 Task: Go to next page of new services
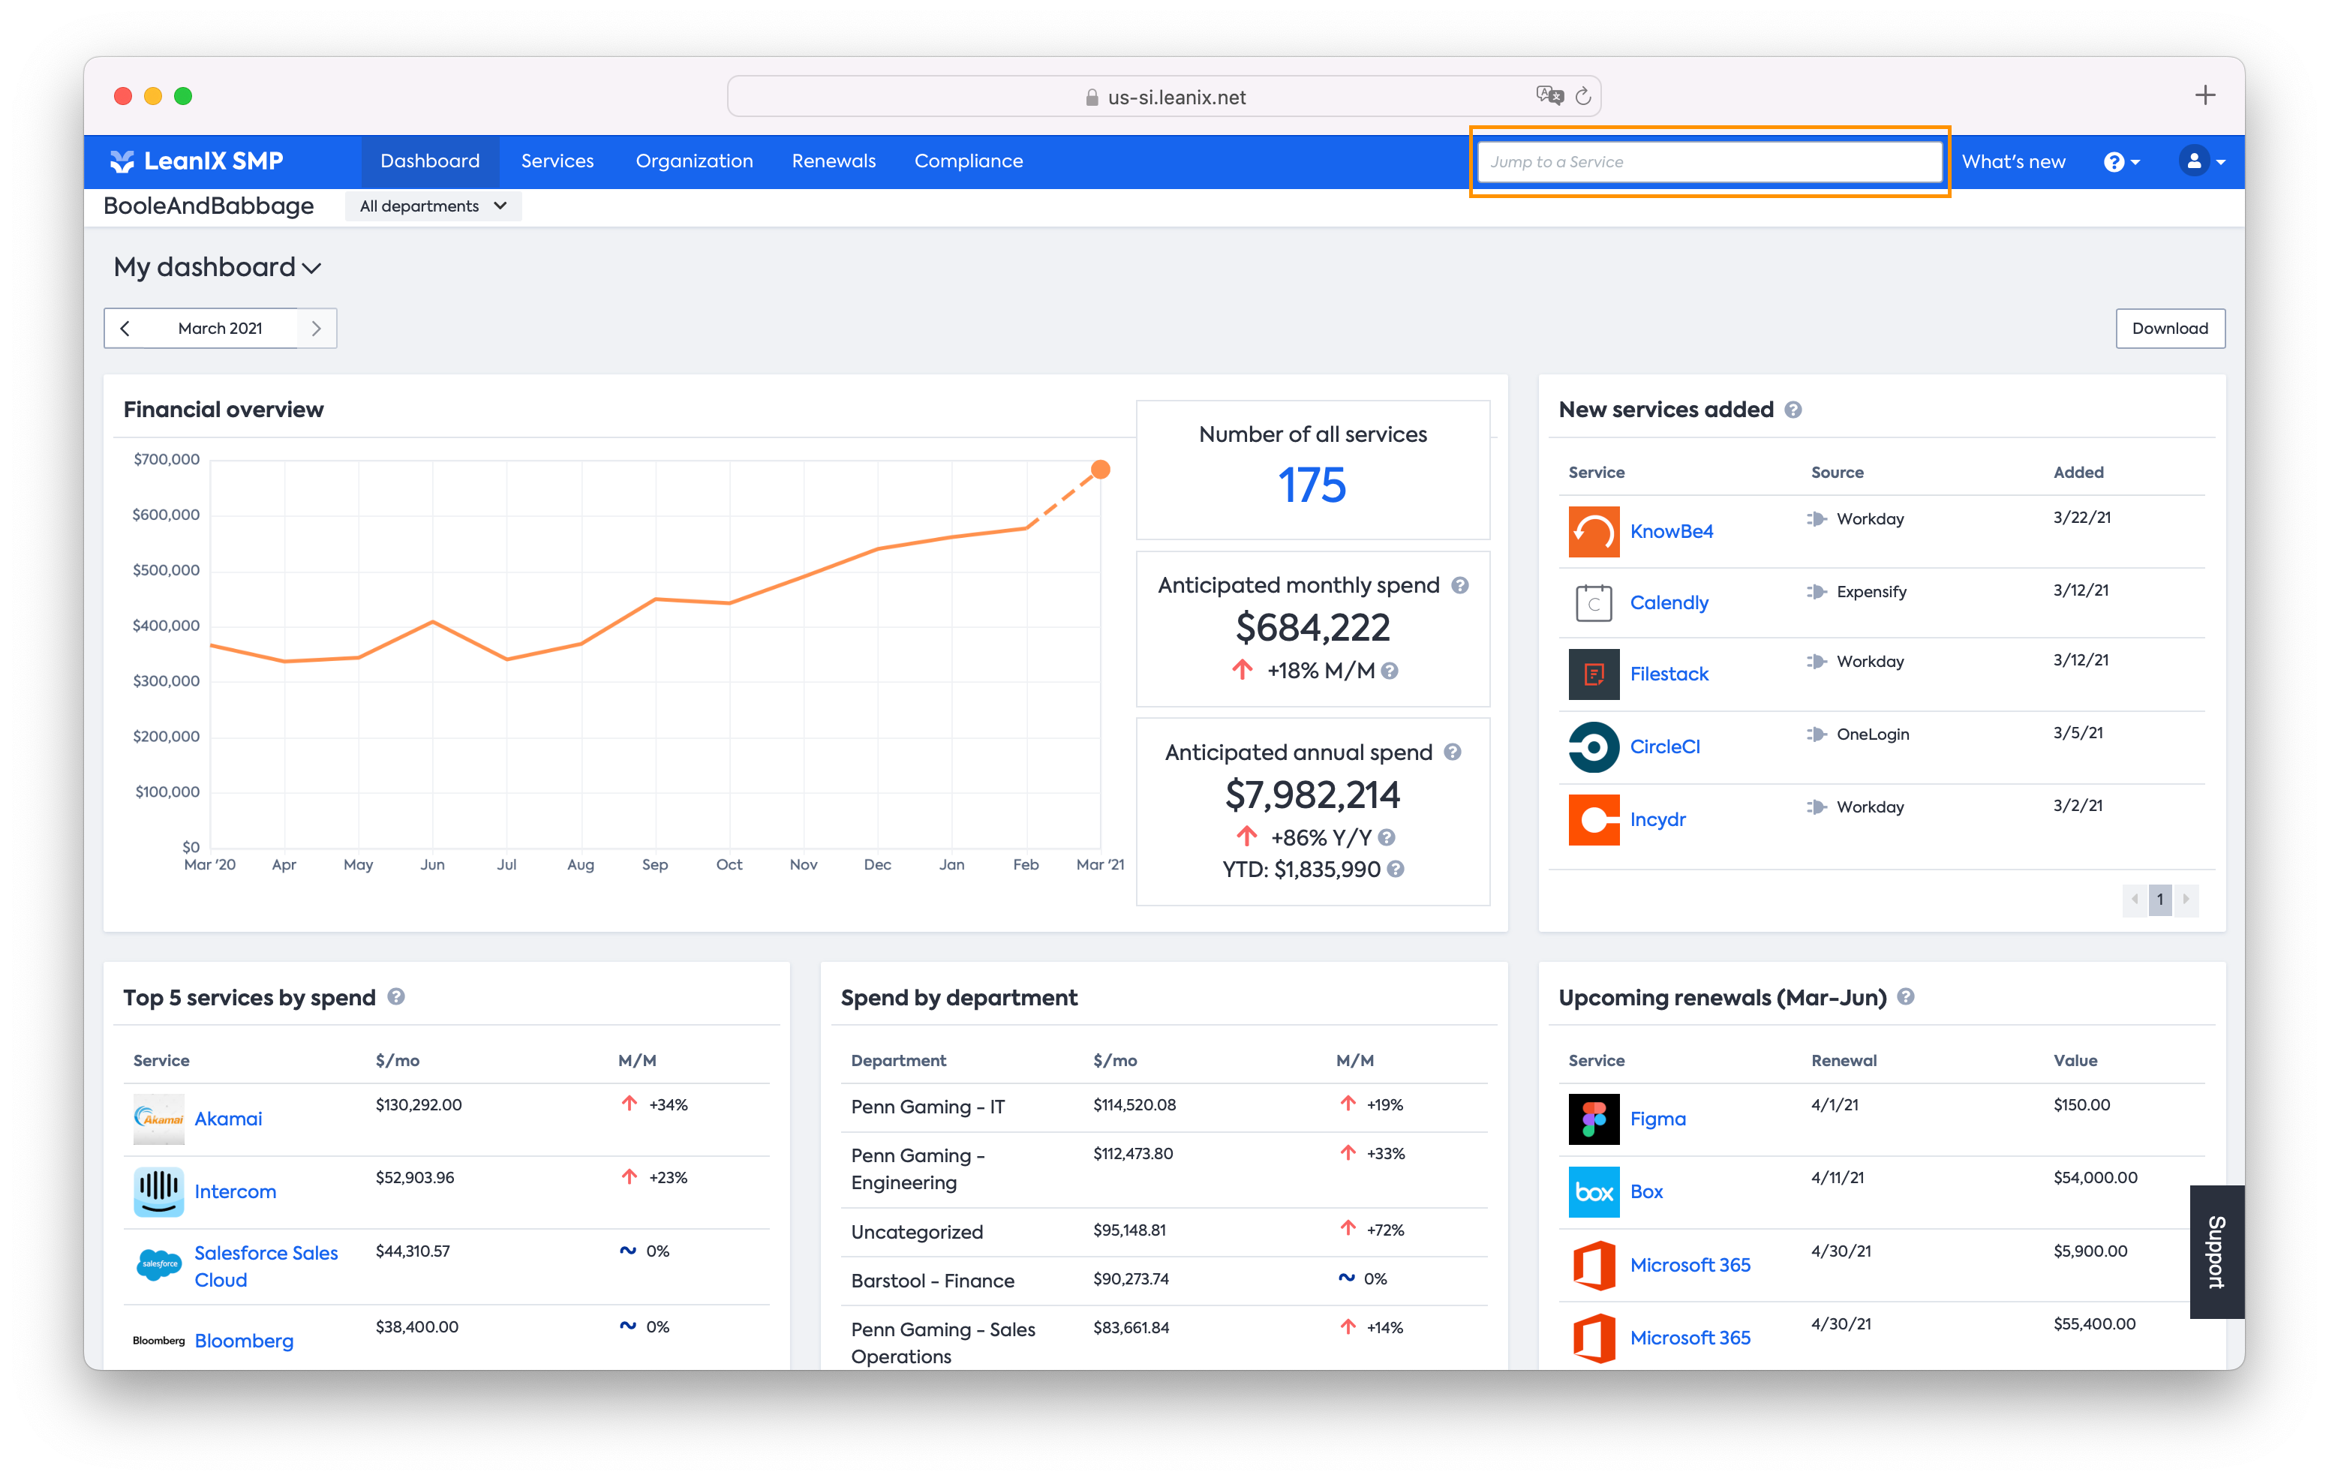click(x=2186, y=900)
